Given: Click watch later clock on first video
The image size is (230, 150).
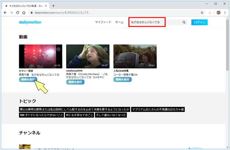Looking at the screenshot, I should 58,49.
